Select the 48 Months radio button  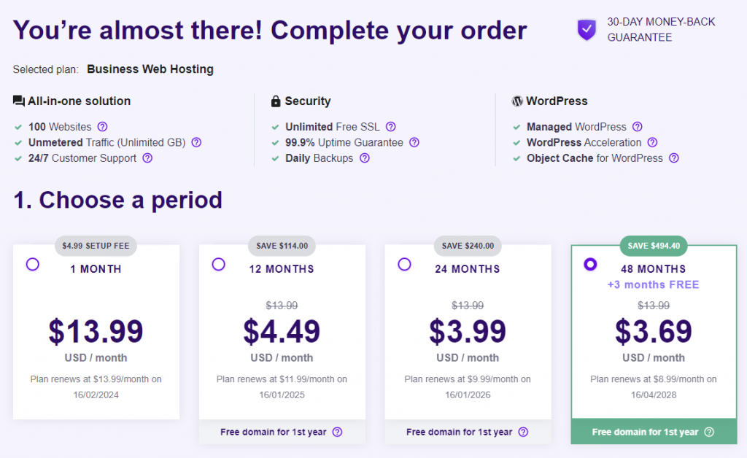[x=590, y=265]
